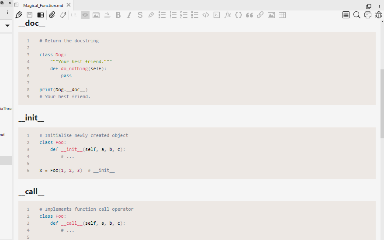Click the scrollbar up arrow
The image size is (384, 240).
pos(382,22)
